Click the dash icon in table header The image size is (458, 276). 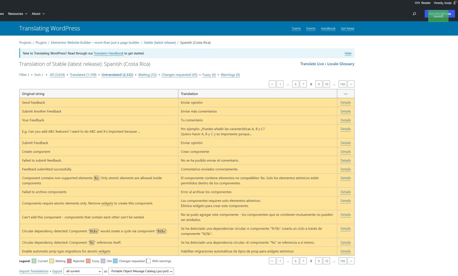tap(346, 94)
